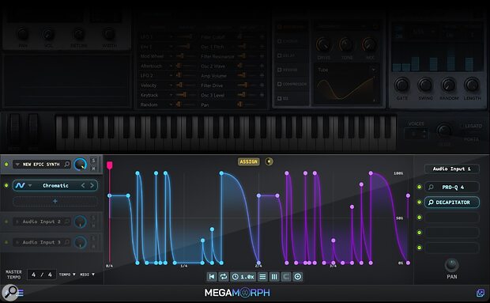Expand Audio Input 3 dropdown arrow
490x303 pixels.
[17, 242]
